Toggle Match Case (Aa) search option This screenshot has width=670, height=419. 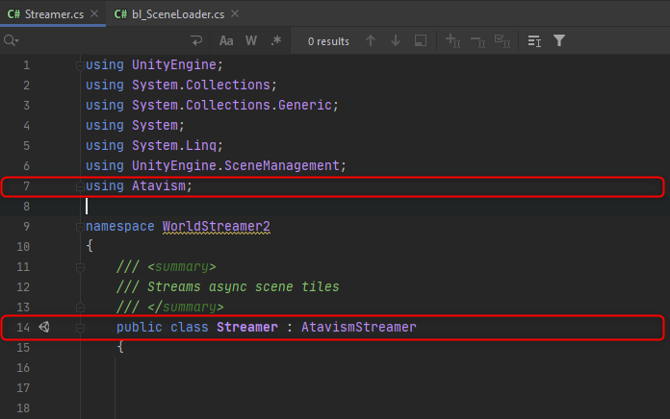click(226, 41)
